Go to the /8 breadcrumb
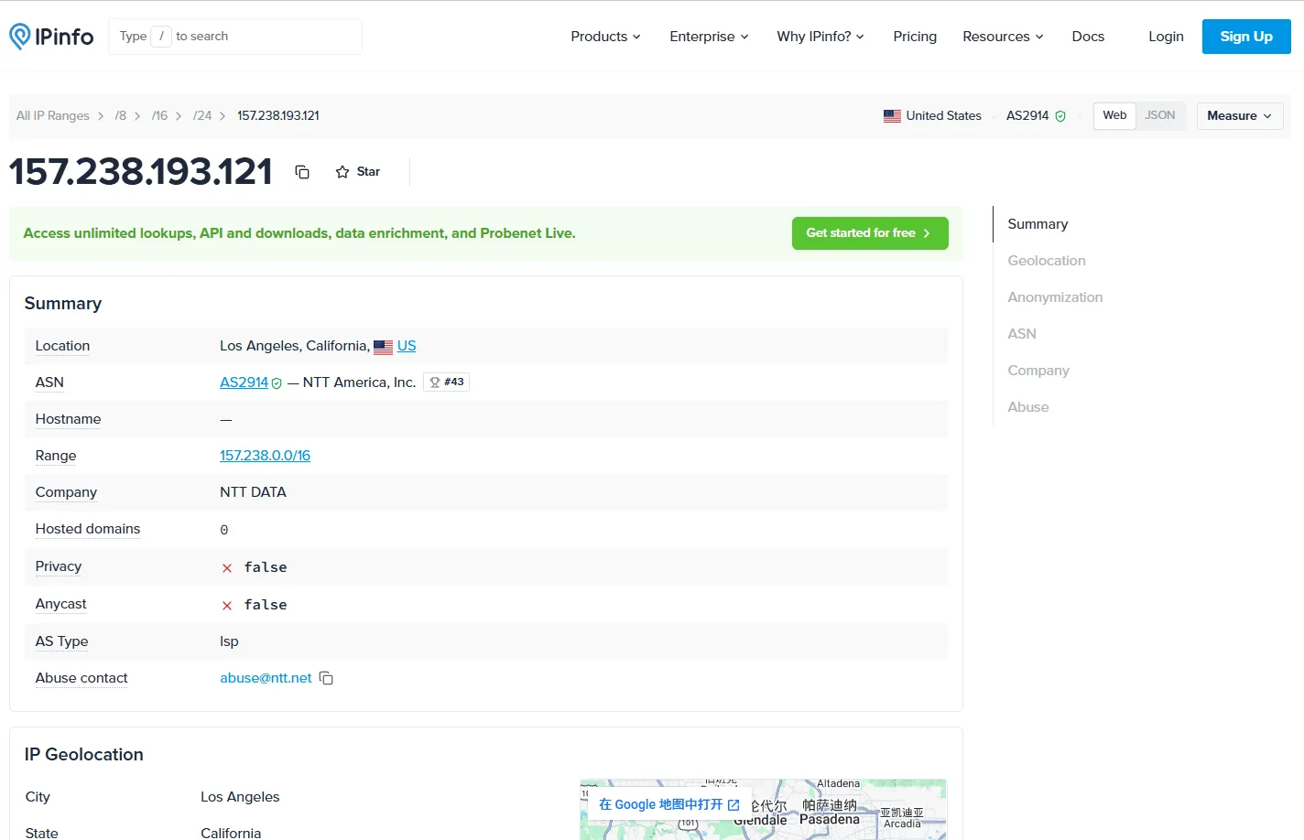Screen dimensions: 1304x840 pos(121,116)
